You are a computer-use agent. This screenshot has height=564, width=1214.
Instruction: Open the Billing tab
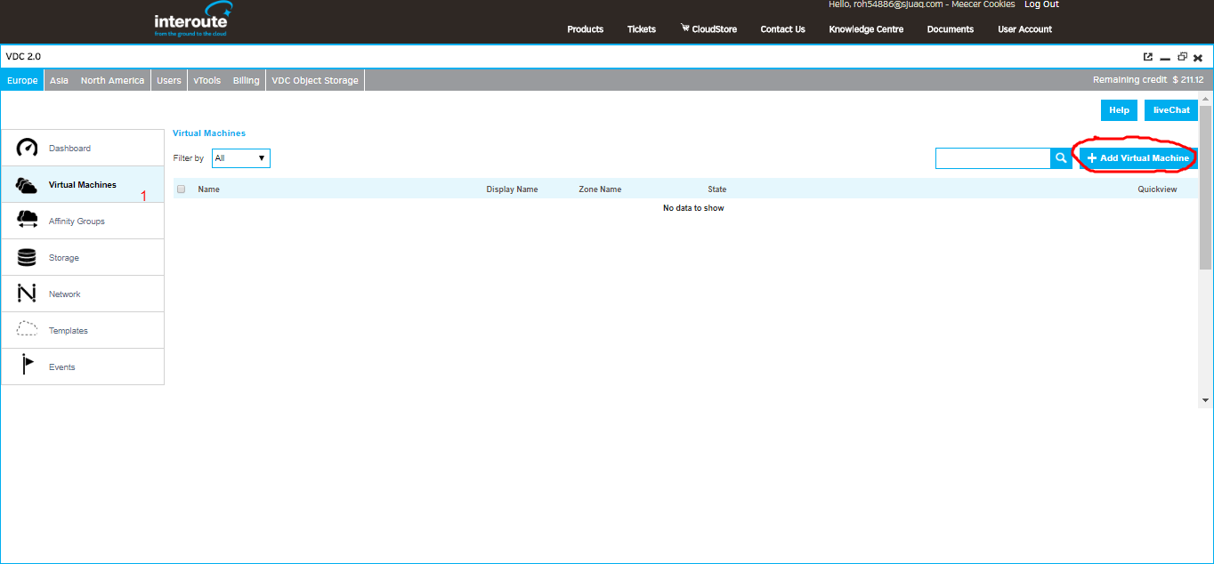click(247, 80)
